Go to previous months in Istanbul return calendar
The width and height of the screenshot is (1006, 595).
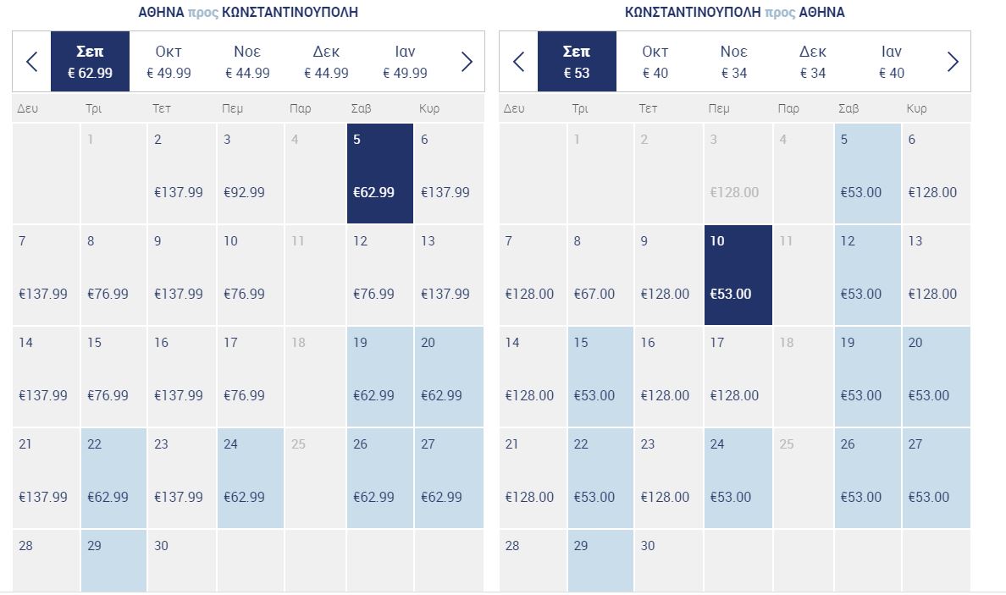(x=518, y=62)
